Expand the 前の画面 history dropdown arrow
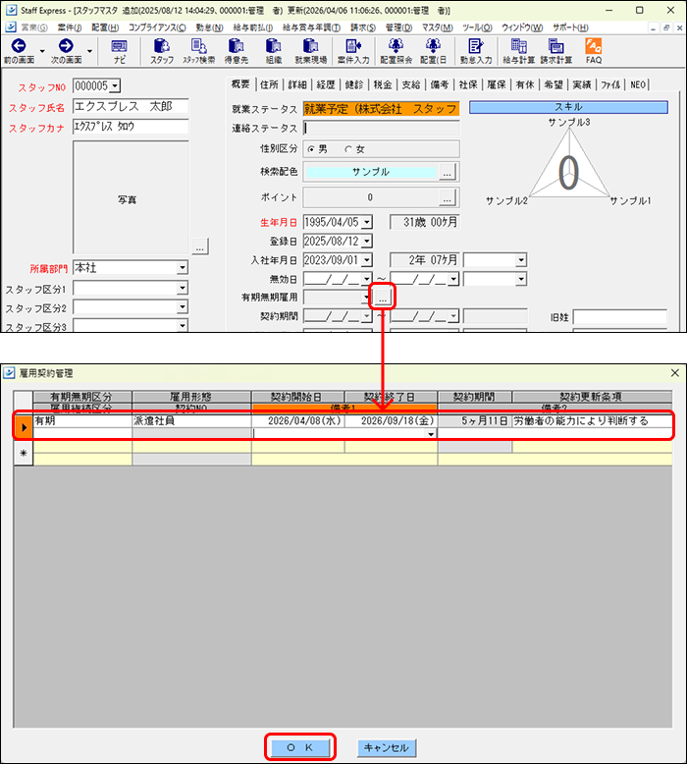The height and width of the screenshot is (764, 687). (x=42, y=51)
